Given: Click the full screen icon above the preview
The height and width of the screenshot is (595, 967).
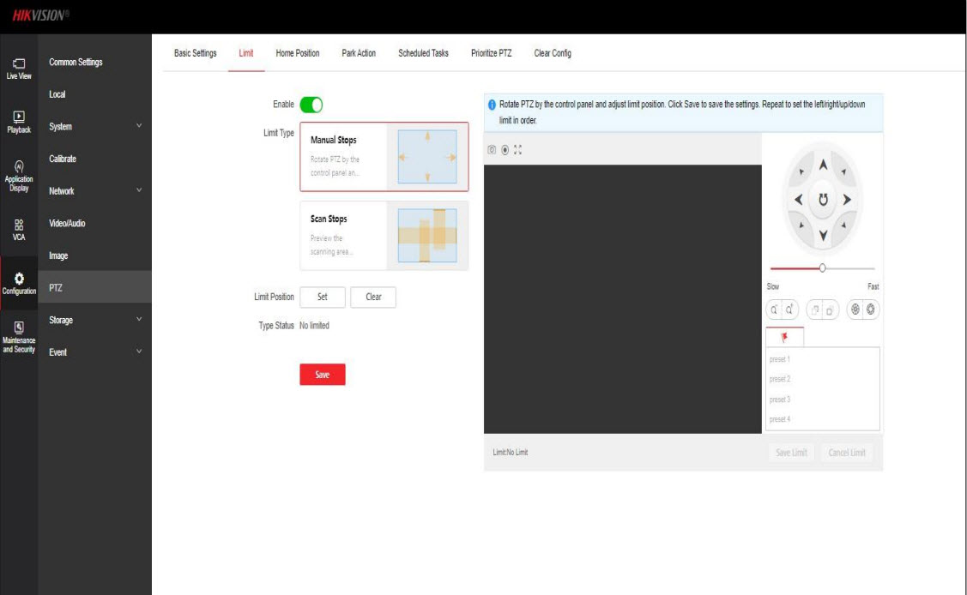Looking at the screenshot, I should (517, 149).
